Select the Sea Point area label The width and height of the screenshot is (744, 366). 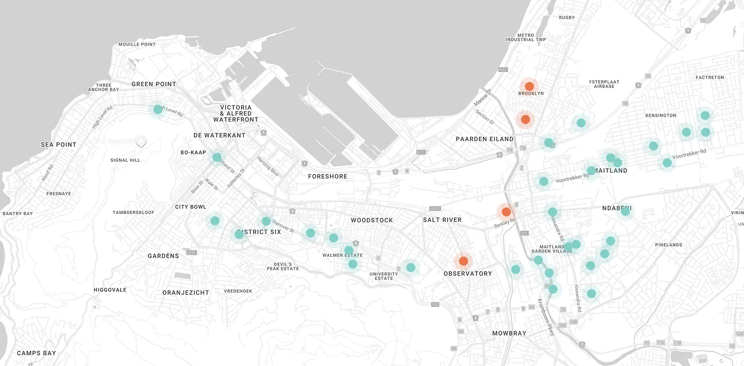(x=59, y=145)
